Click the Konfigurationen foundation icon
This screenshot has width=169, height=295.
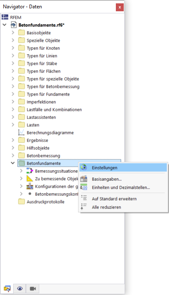coord(30,186)
